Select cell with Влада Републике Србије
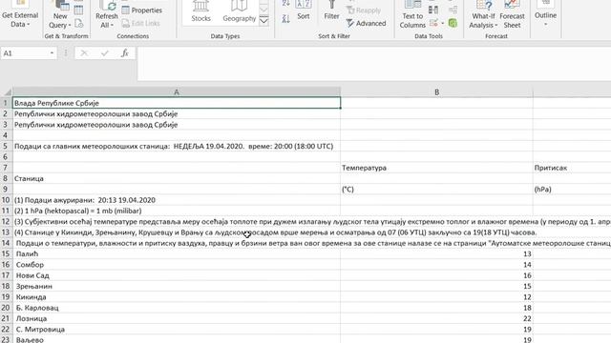The width and height of the screenshot is (611, 343). pyautogui.click(x=177, y=103)
